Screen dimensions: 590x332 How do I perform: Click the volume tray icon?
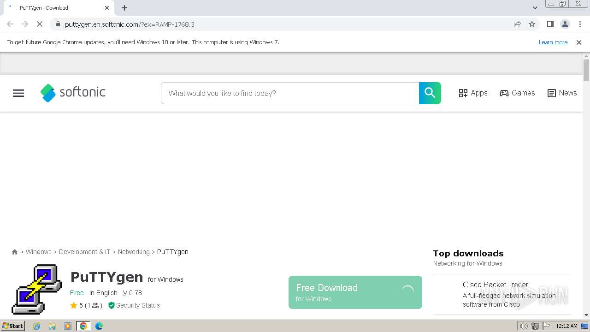[x=524, y=326]
